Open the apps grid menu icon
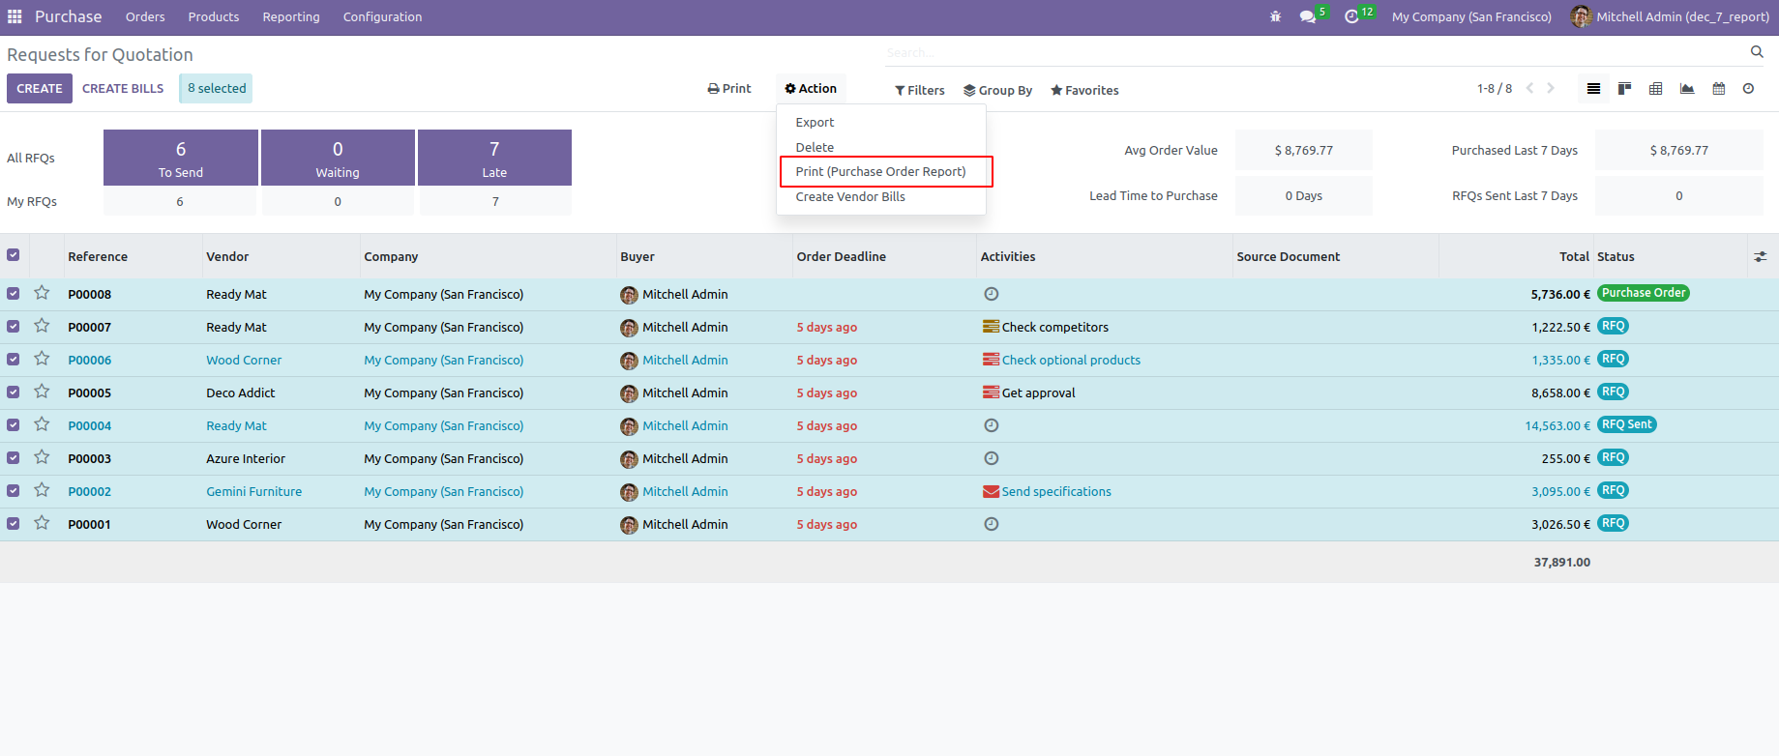The image size is (1779, 756). coord(15,16)
